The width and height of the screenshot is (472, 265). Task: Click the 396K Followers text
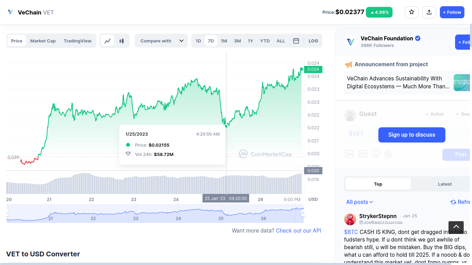377,46
